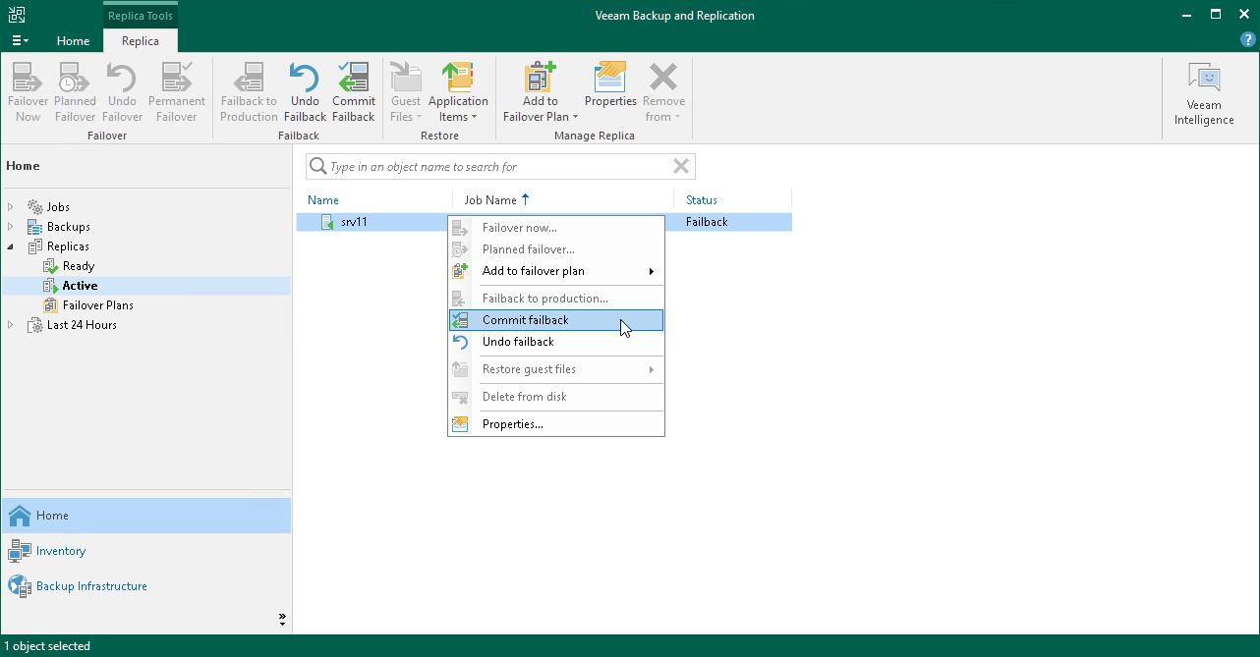Click the Commit Failback ribbon icon

coord(354,92)
